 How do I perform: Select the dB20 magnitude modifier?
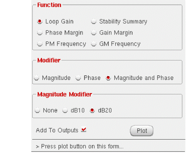pyautogui.click(x=92, y=110)
